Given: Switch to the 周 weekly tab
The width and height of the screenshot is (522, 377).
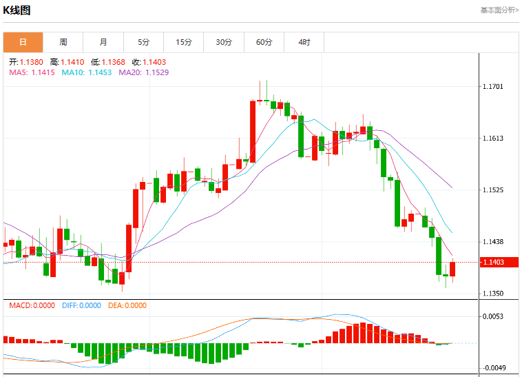Looking at the screenshot, I should pos(63,42).
